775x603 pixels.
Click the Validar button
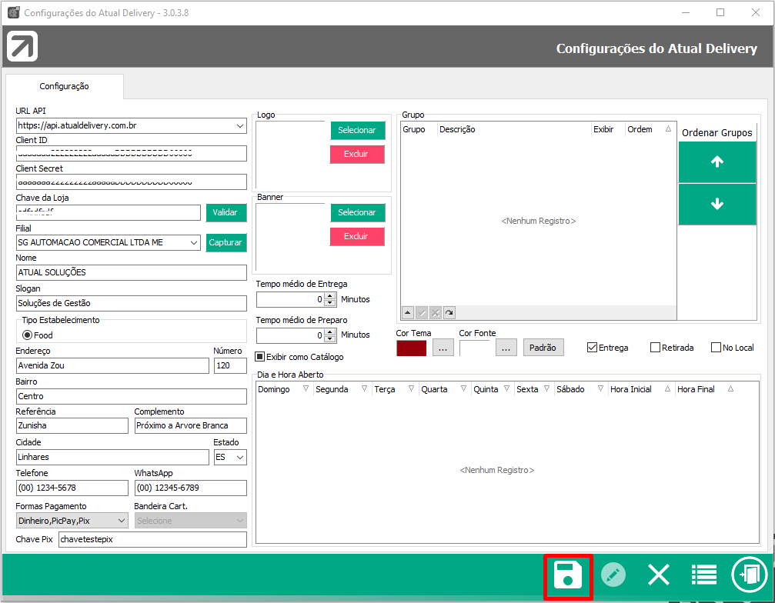[225, 212]
